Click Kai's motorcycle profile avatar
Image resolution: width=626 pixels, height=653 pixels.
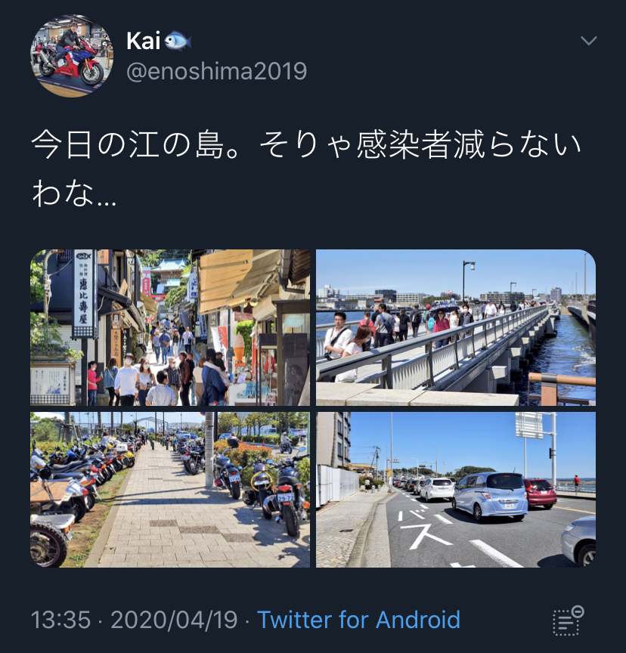click(72, 56)
